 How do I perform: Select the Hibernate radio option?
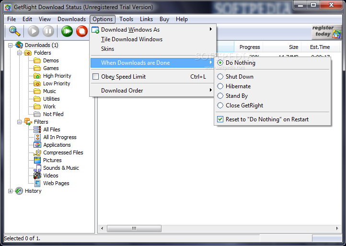coord(220,86)
